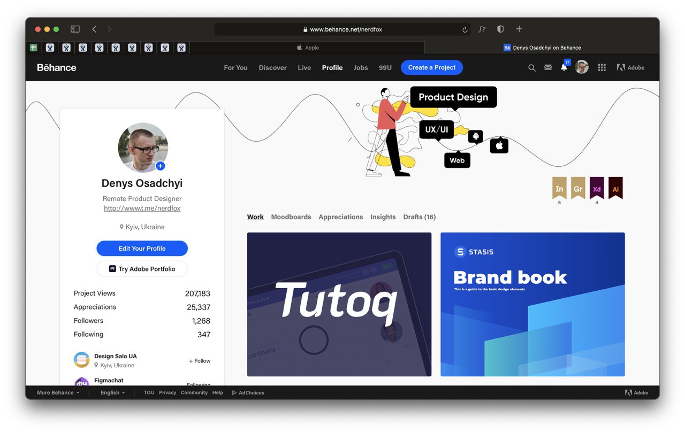Toggle the Safari sidebar button
Viewport: 685px width, 433px height.
pyautogui.click(x=75, y=29)
